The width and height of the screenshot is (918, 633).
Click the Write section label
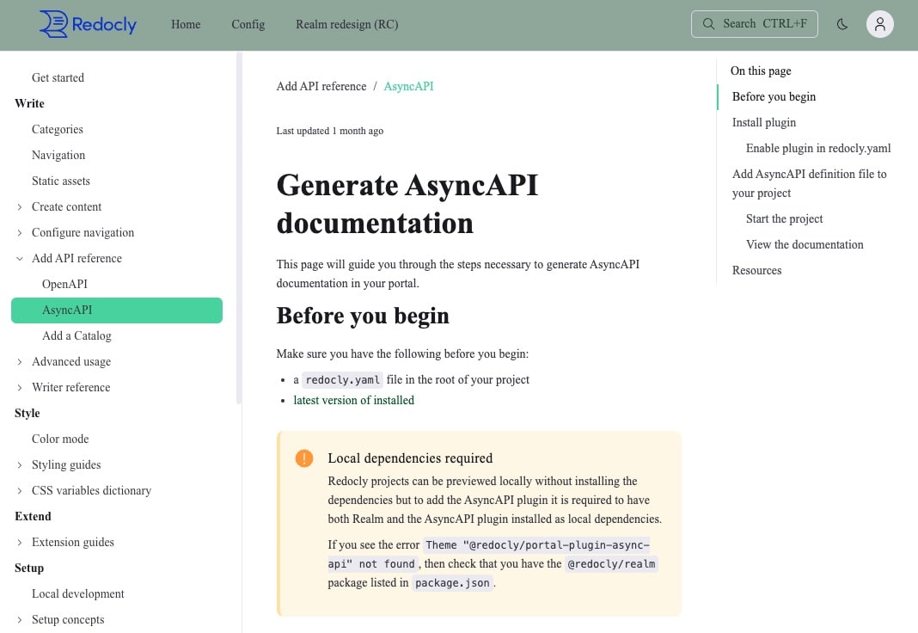(29, 104)
